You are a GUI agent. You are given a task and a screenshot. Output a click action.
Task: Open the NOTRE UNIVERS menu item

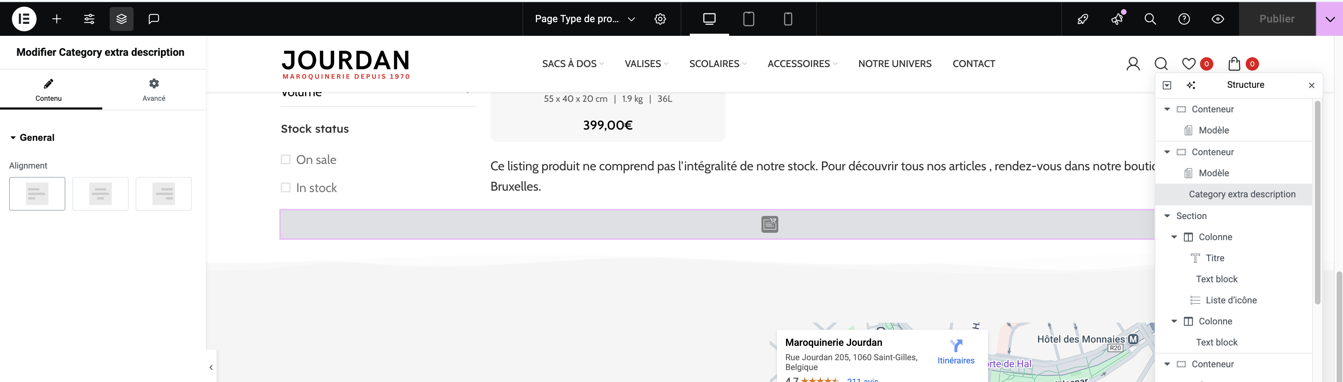(895, 64)
